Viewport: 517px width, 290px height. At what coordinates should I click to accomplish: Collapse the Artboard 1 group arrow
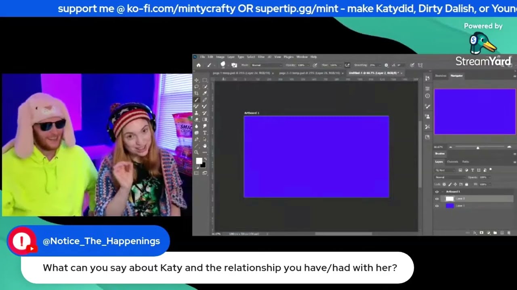[x=443, y=192]
